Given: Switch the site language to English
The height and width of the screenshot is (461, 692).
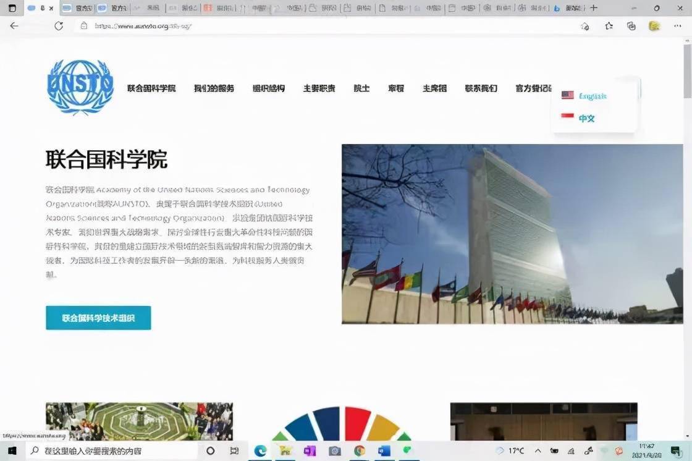Looking at the screenshot, I should [592, 95].
